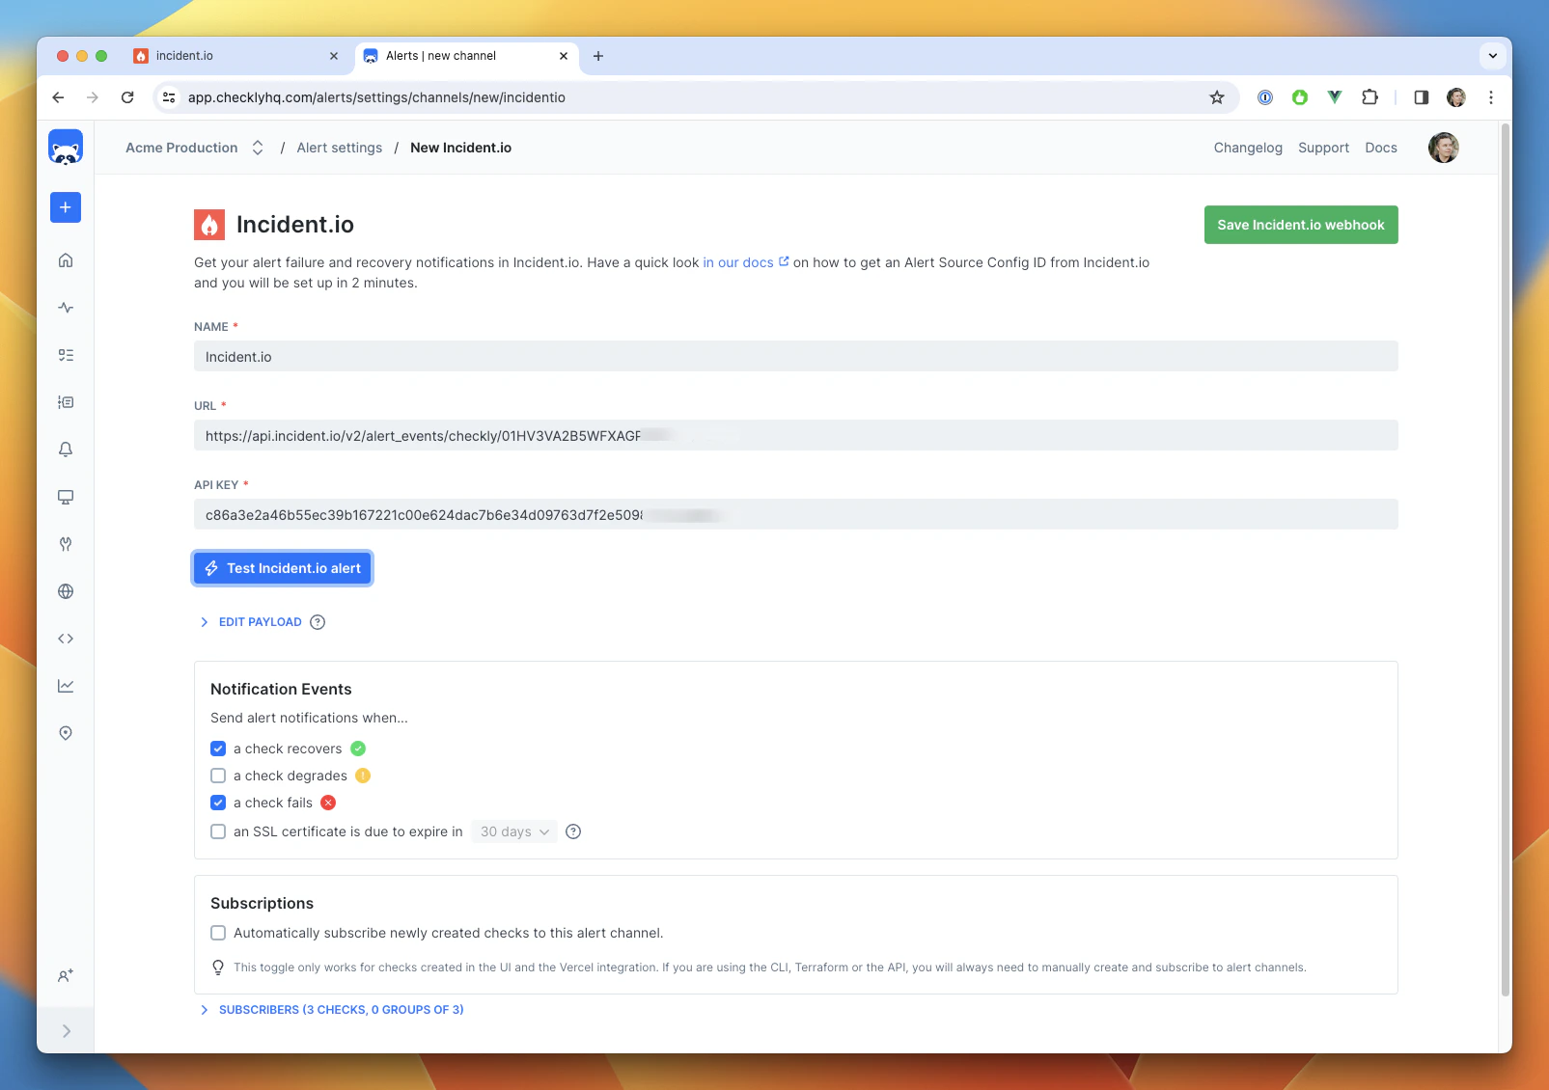Click Save Incident.io webhook
Image resolution: width=1549 pixels, height=1090 pixels.
coord(1300,224)
